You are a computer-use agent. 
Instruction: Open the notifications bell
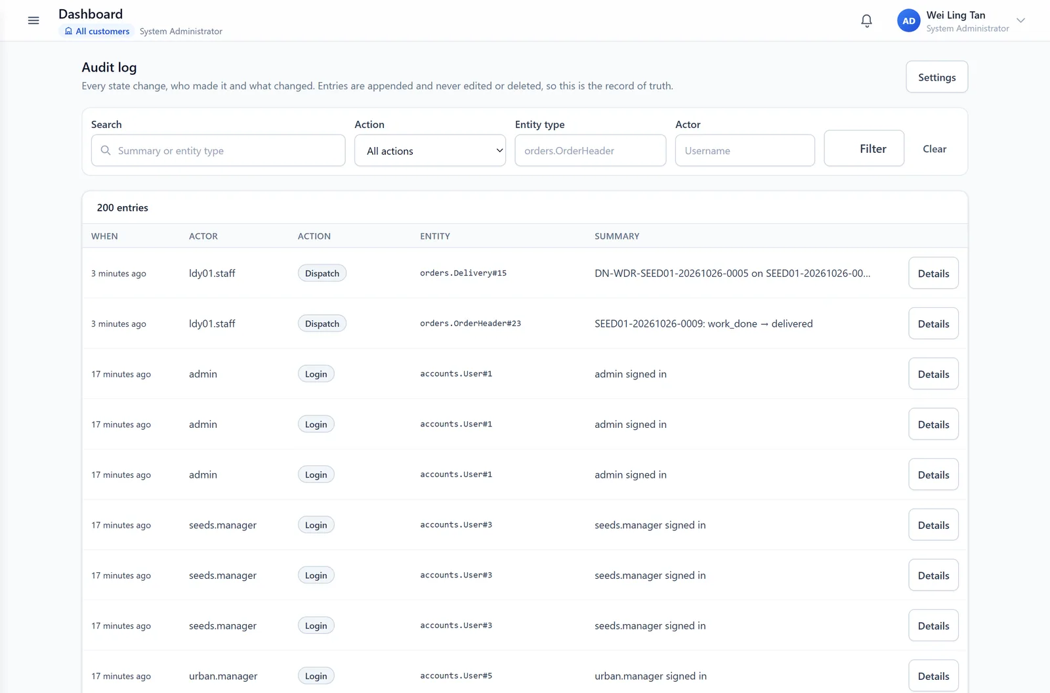[x=866, y=21]
